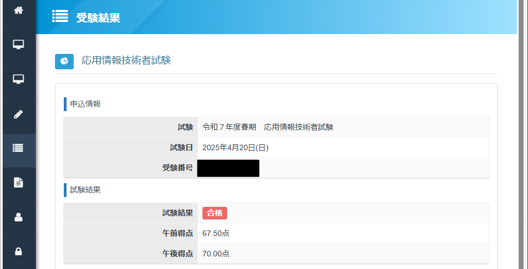Open the document icon in sidebar
The height and width of the screenshot is (269, 528).
click(x=18, y=183)
